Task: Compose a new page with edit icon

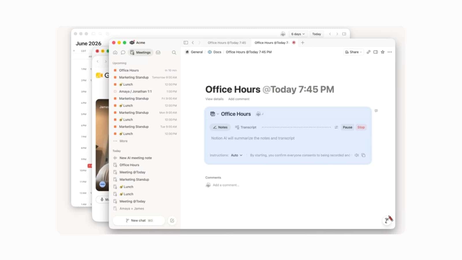Action: coord(172,220)
